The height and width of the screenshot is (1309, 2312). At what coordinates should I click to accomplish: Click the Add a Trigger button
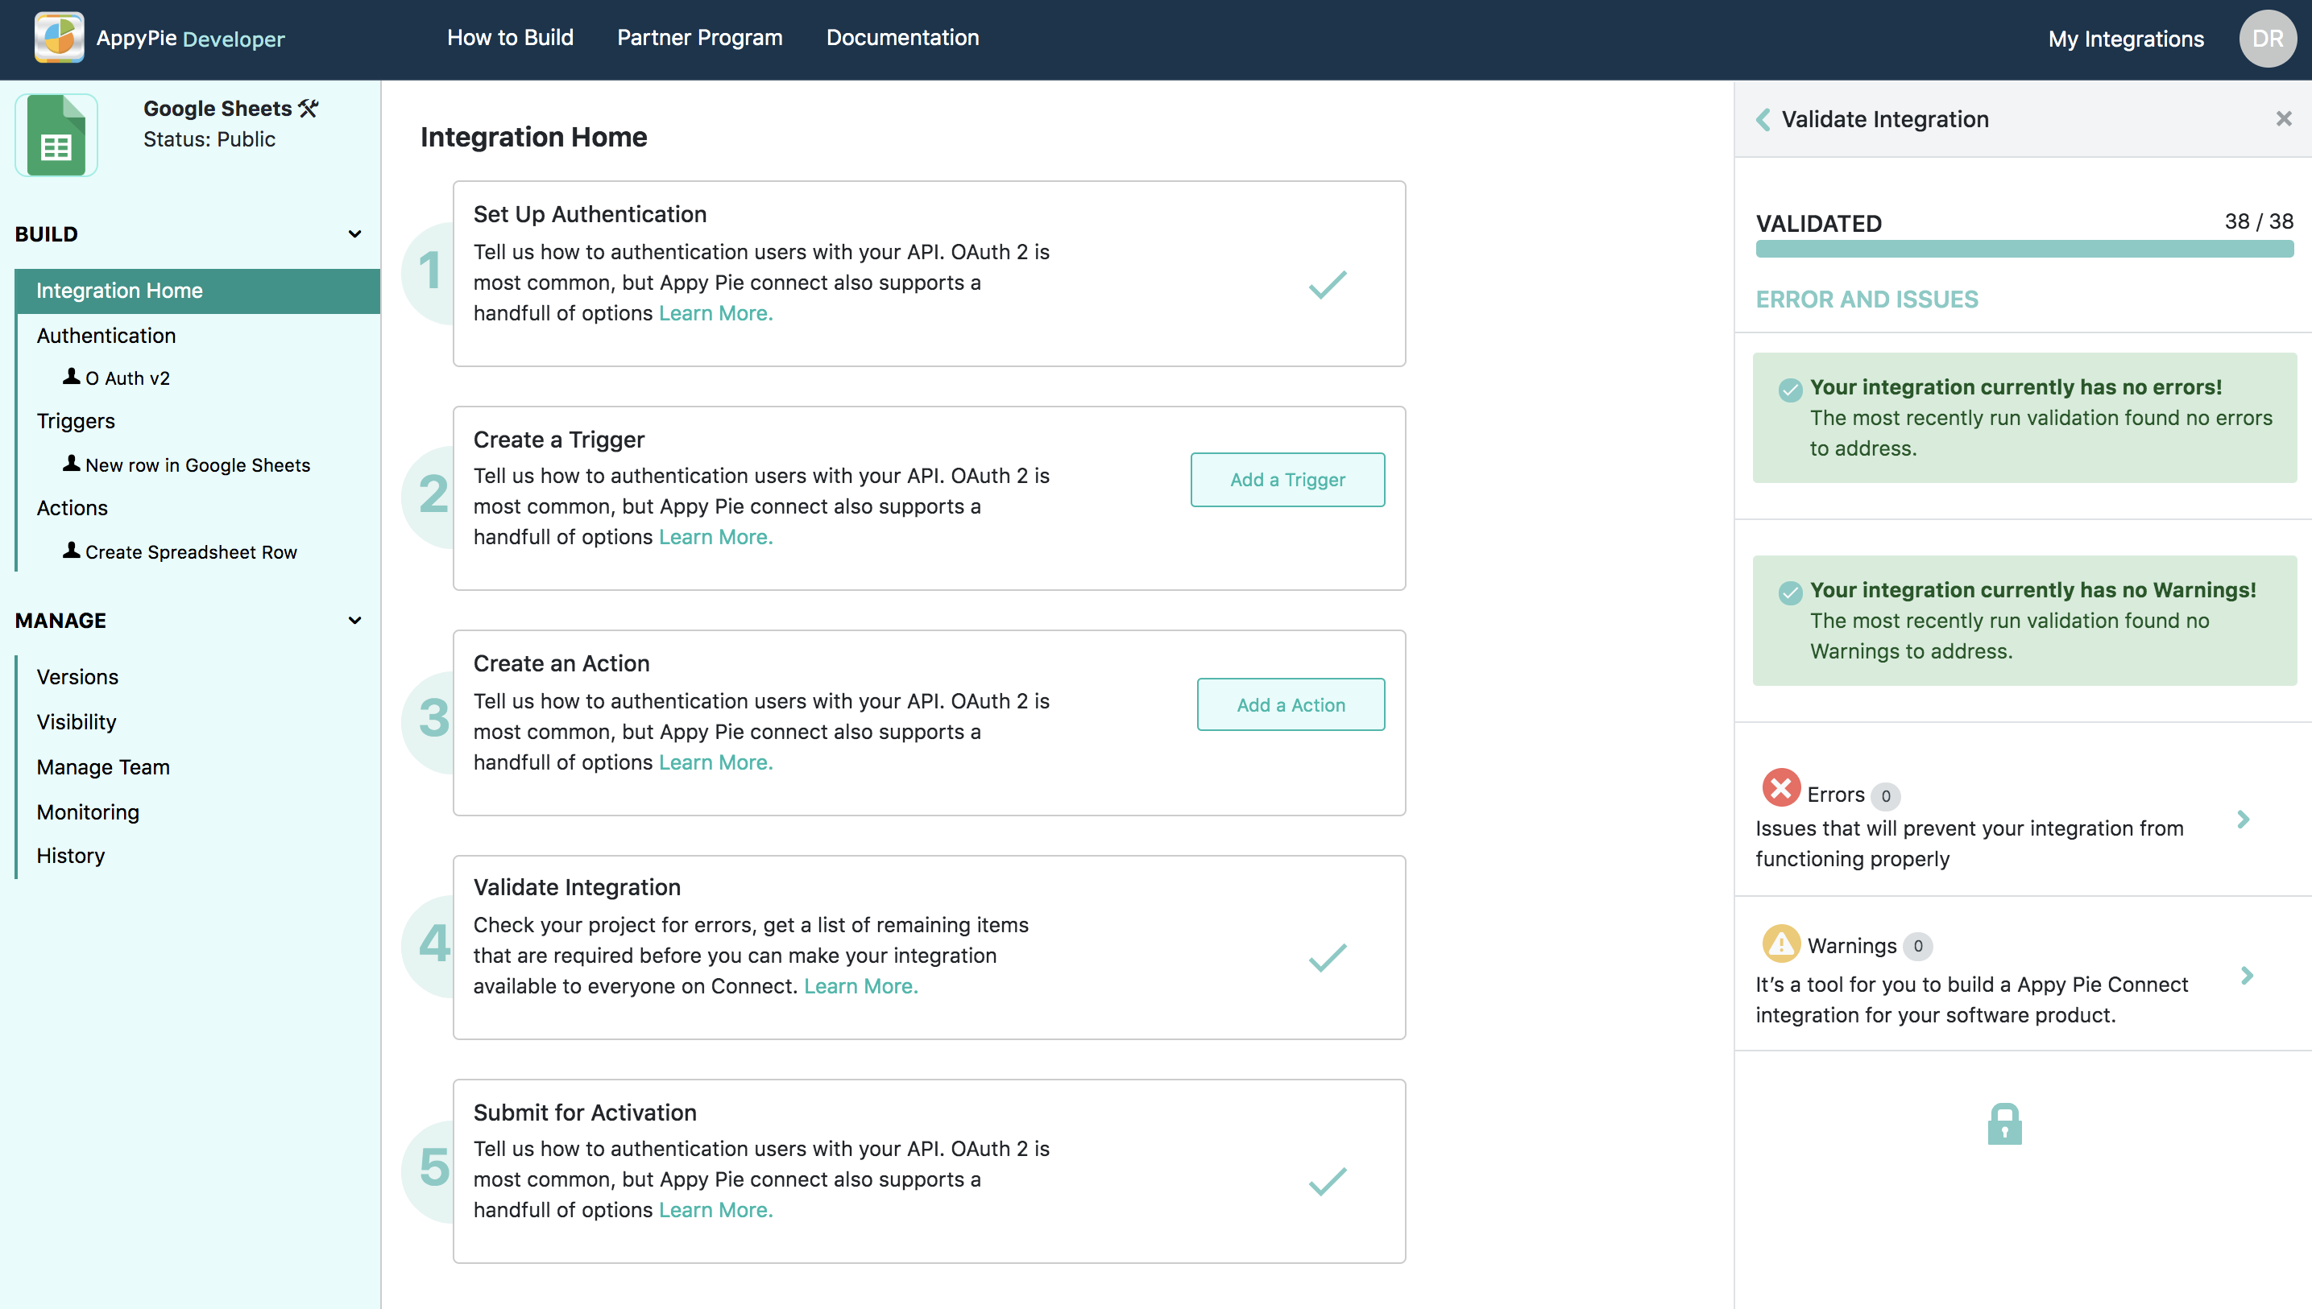(x=1287, y=479)
